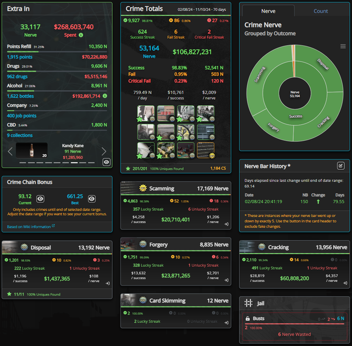This screenshot has width=352, height=346.
Task: Click the green star beside 201/201
Action: [128, 168]
